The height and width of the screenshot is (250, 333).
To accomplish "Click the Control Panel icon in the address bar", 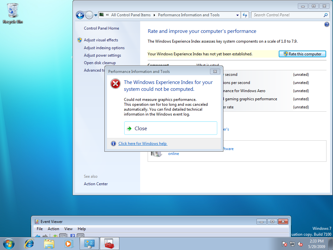I will click(x=101, y=15).
